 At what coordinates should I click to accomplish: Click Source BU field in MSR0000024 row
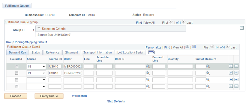pyautogui.click(x=55, y=67)
